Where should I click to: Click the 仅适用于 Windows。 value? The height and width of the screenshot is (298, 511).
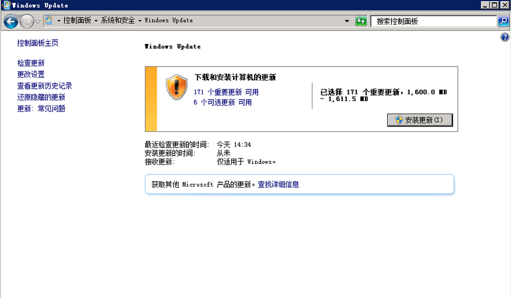tap(246, 162)
